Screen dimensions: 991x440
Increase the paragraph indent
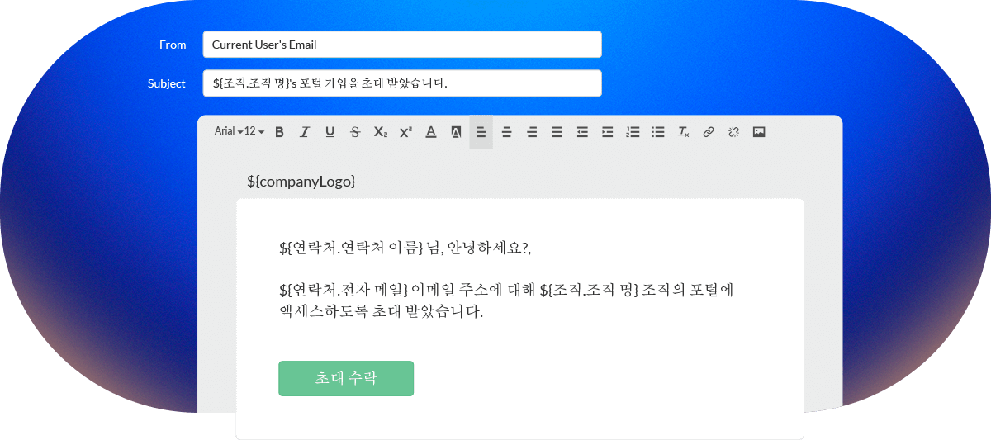point(607,132)
